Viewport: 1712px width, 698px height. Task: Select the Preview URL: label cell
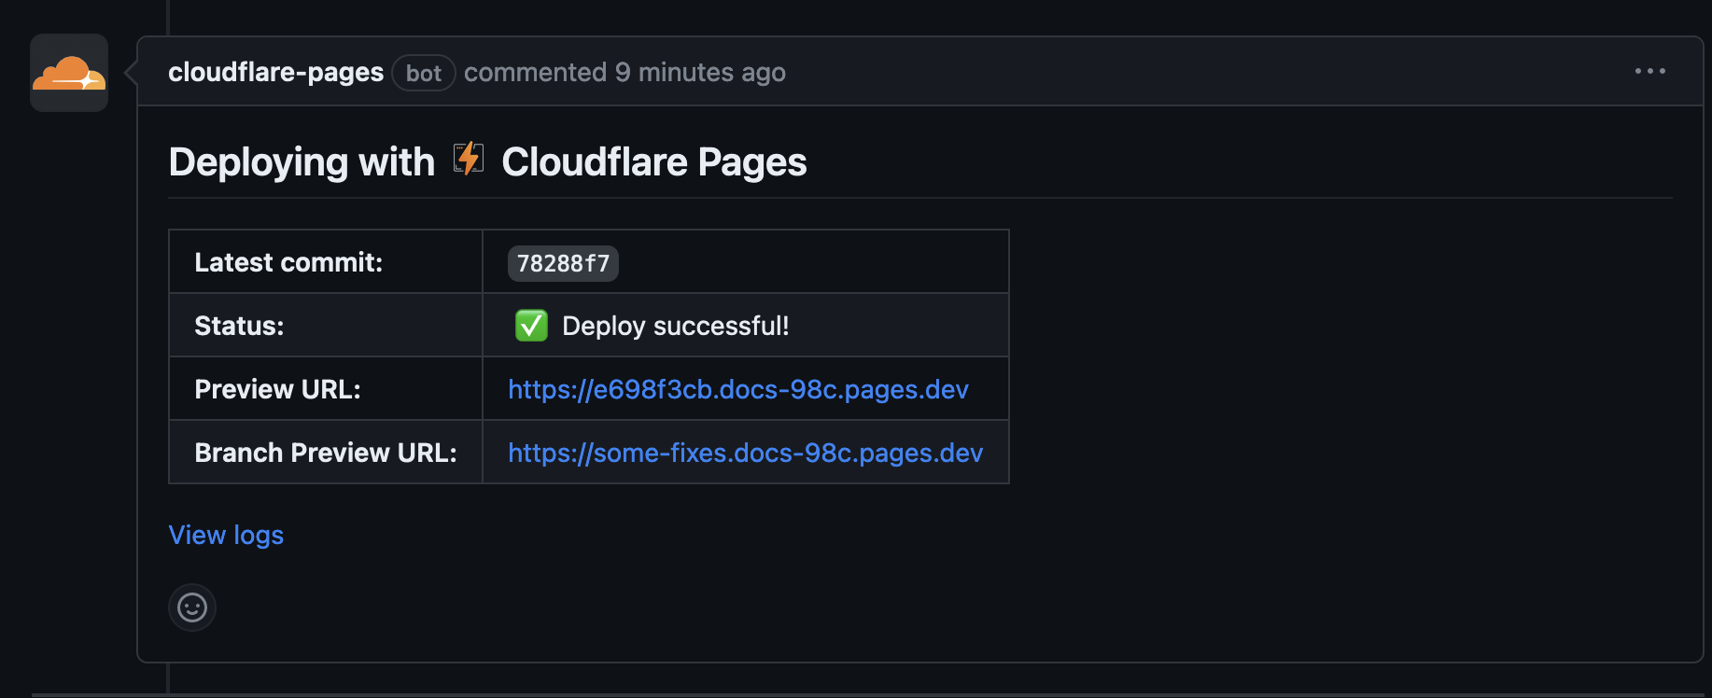coord(326,389)
